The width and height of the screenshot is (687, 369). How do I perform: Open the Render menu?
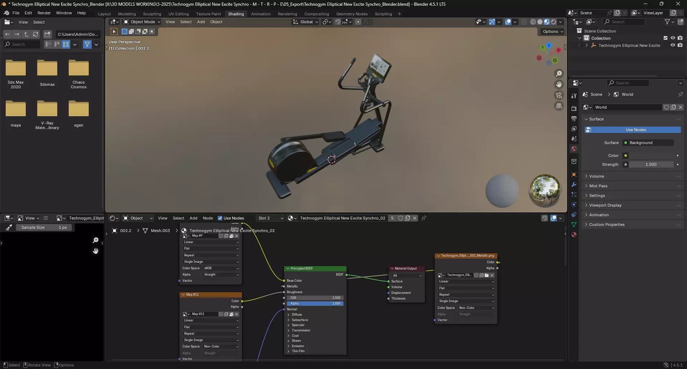pos(44,13)
